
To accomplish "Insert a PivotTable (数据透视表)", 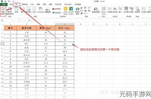I will [3, 11].
